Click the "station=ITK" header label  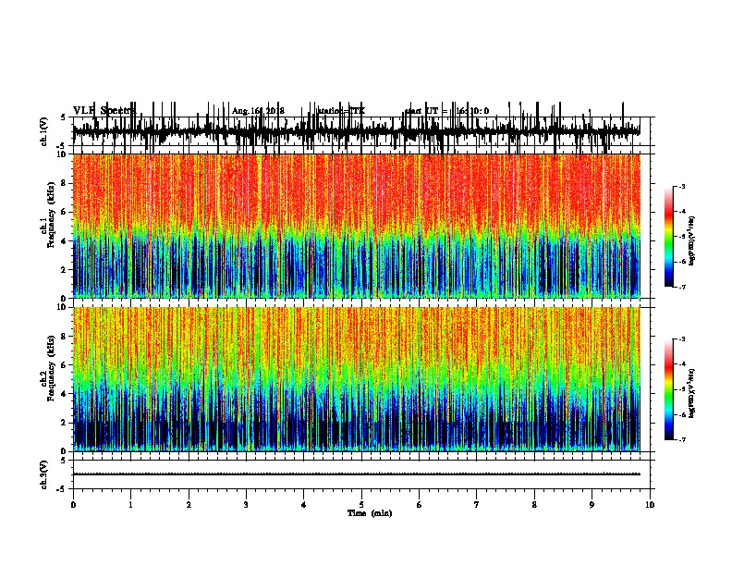[341, 111]
